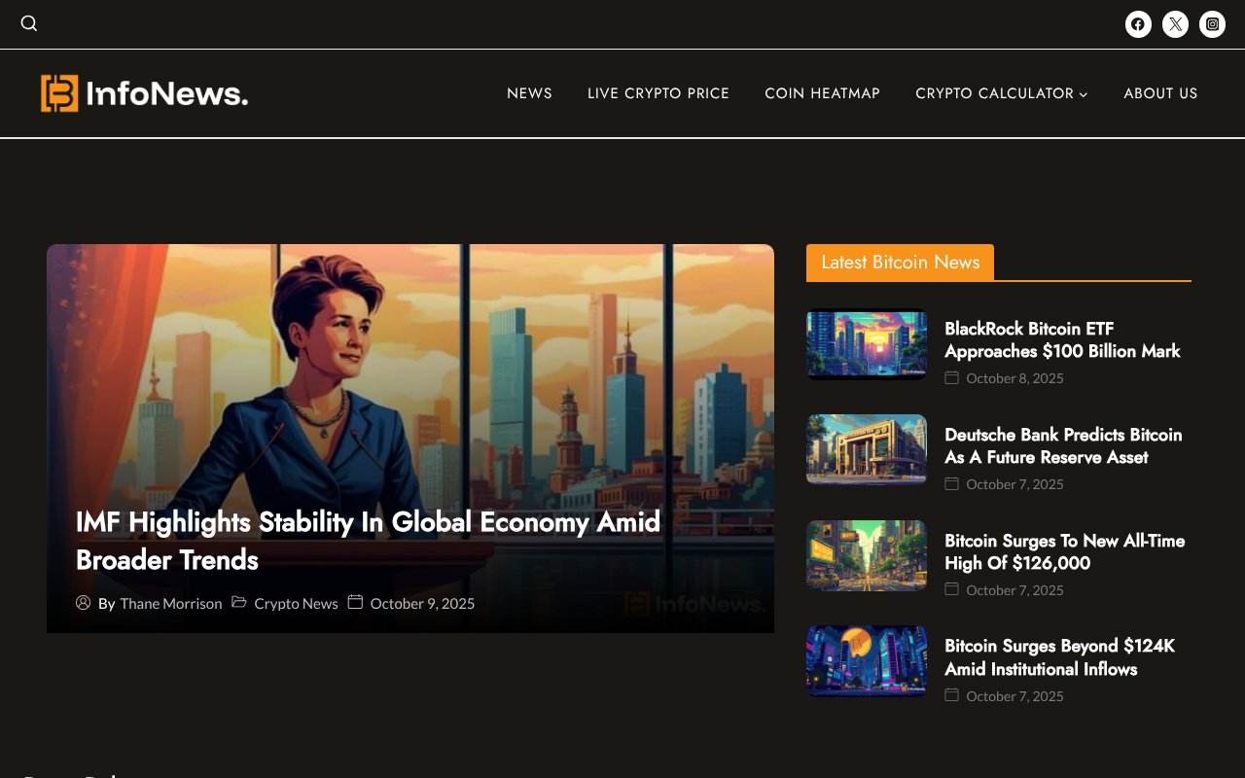The height and width of the screenshot is (778, 1245).
Task: Open the X (Twitter) social icon
Action: (1175, 23)
